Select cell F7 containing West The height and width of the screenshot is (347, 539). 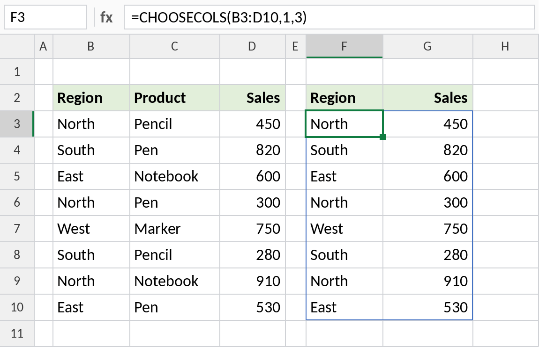(x=344, y=229)
